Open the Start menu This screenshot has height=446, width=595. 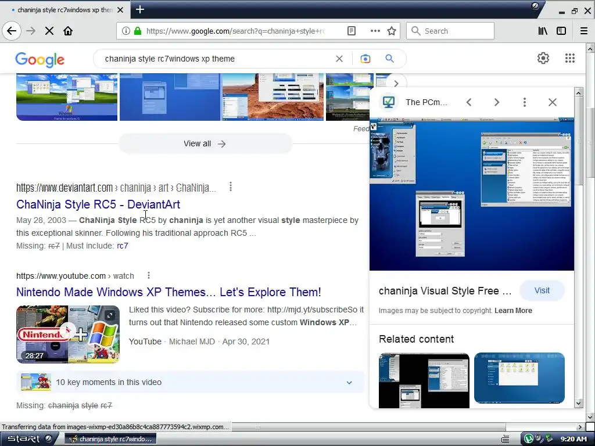click(28, 439)
